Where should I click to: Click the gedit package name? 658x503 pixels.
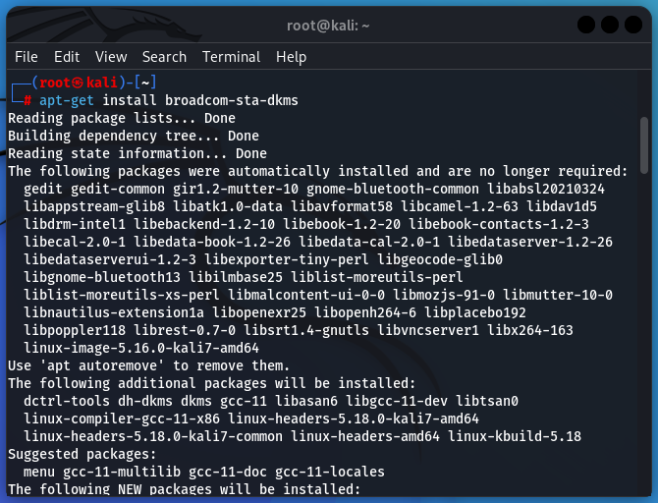[x=43, y=189]
